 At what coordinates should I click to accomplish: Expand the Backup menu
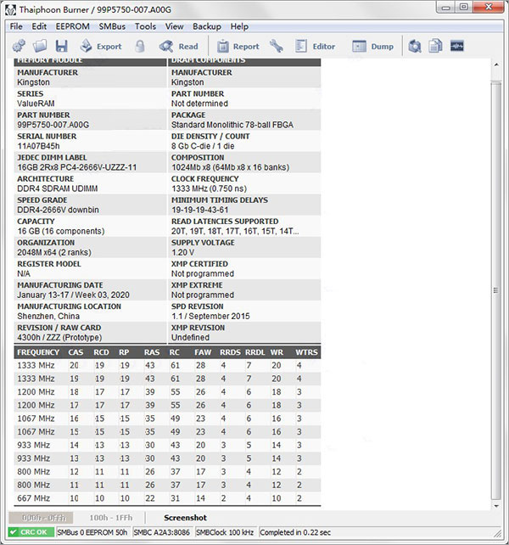click(x=207, y=26)
